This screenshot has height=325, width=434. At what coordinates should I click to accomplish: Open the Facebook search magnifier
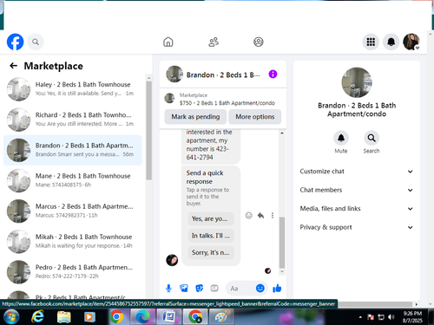[36, 42]
